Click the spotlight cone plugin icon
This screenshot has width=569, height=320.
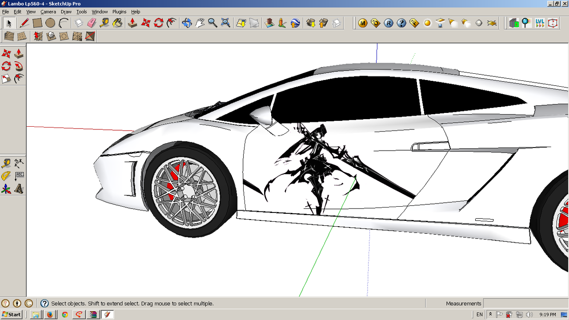453,23
